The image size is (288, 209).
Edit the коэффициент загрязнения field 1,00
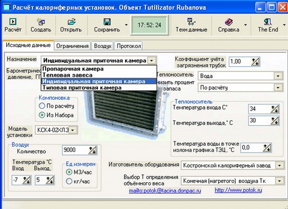[240, 61]
